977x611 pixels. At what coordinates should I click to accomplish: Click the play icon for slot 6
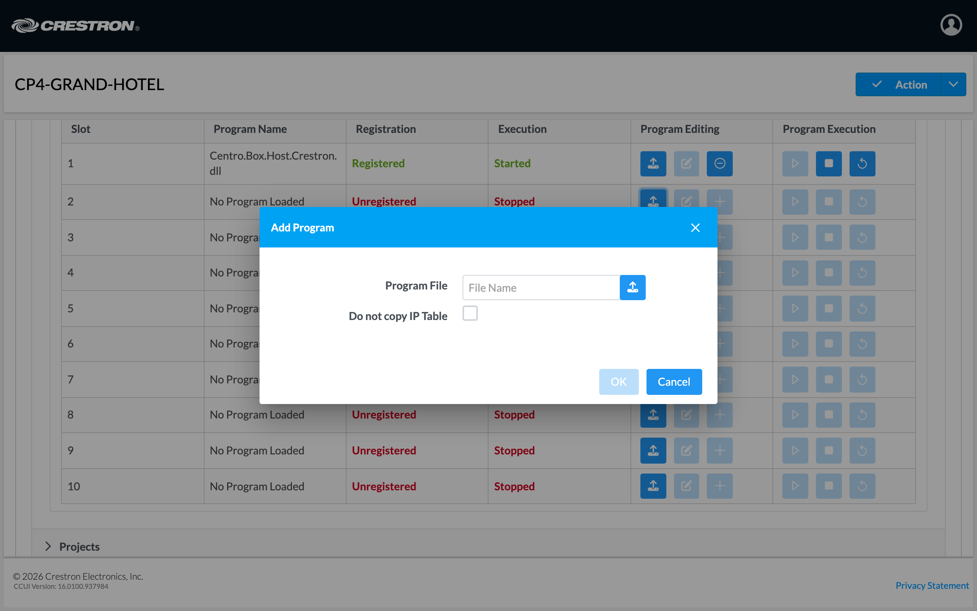click(795, 344)
